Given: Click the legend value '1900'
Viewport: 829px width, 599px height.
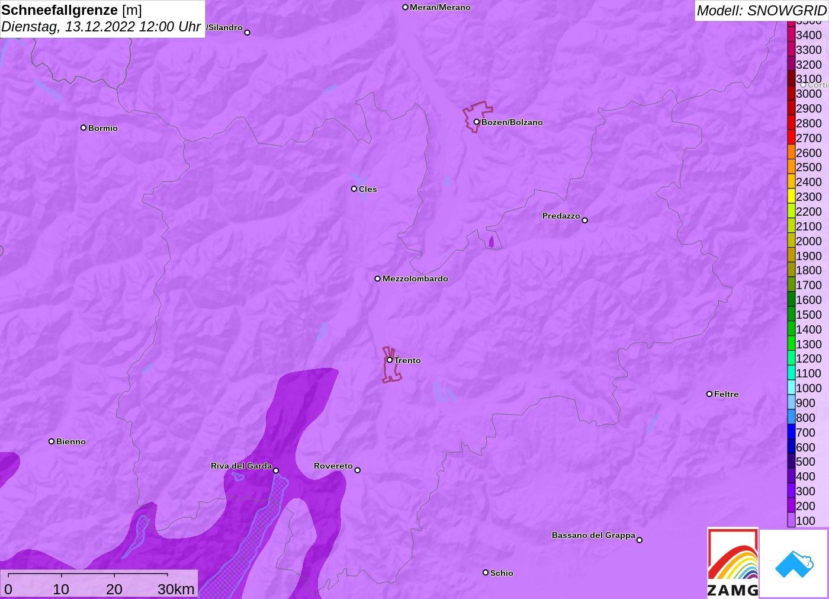Looking at the screenshot, I should tap(809, 256).
